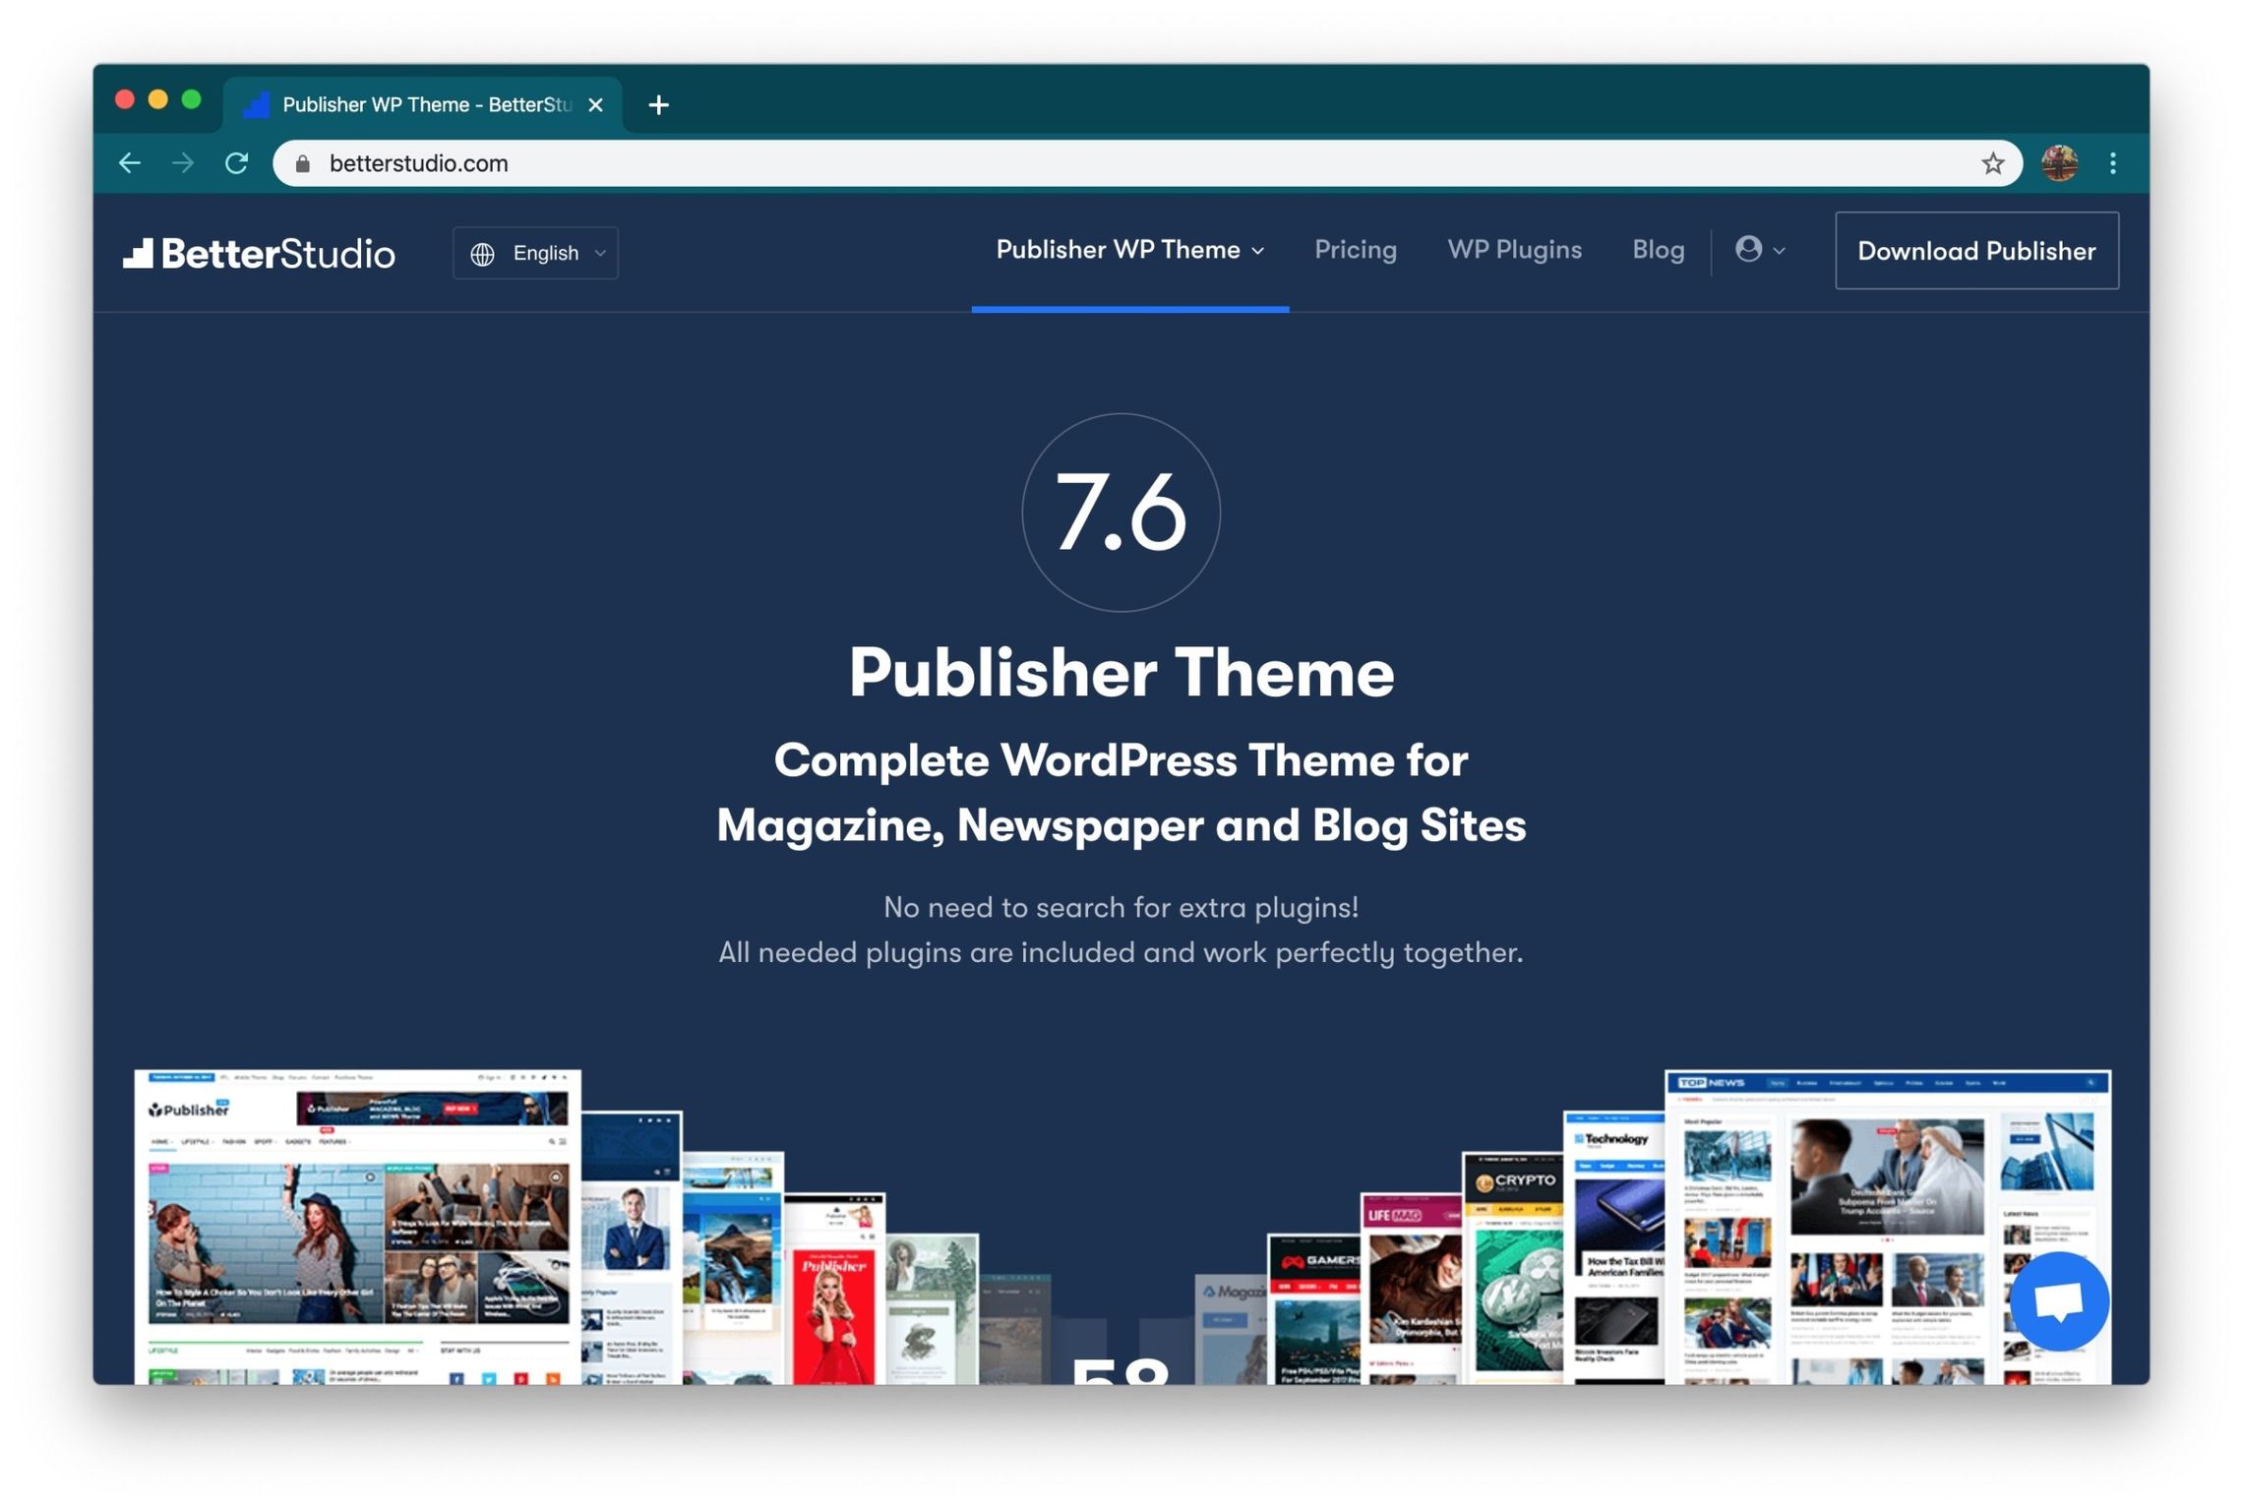Viewport: 2243px width, 1508px height.
Task: Open the Pricing page
Action: (1355, 250)
